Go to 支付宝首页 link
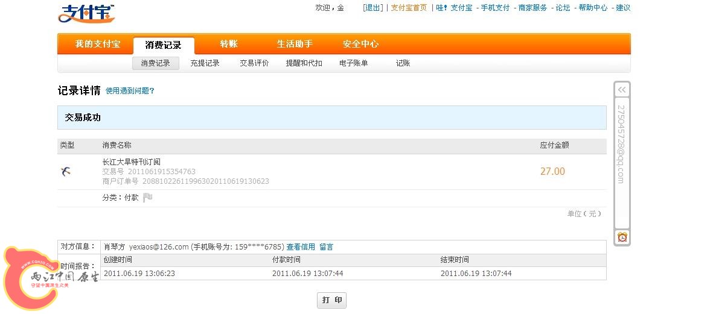 click(409, 8)
